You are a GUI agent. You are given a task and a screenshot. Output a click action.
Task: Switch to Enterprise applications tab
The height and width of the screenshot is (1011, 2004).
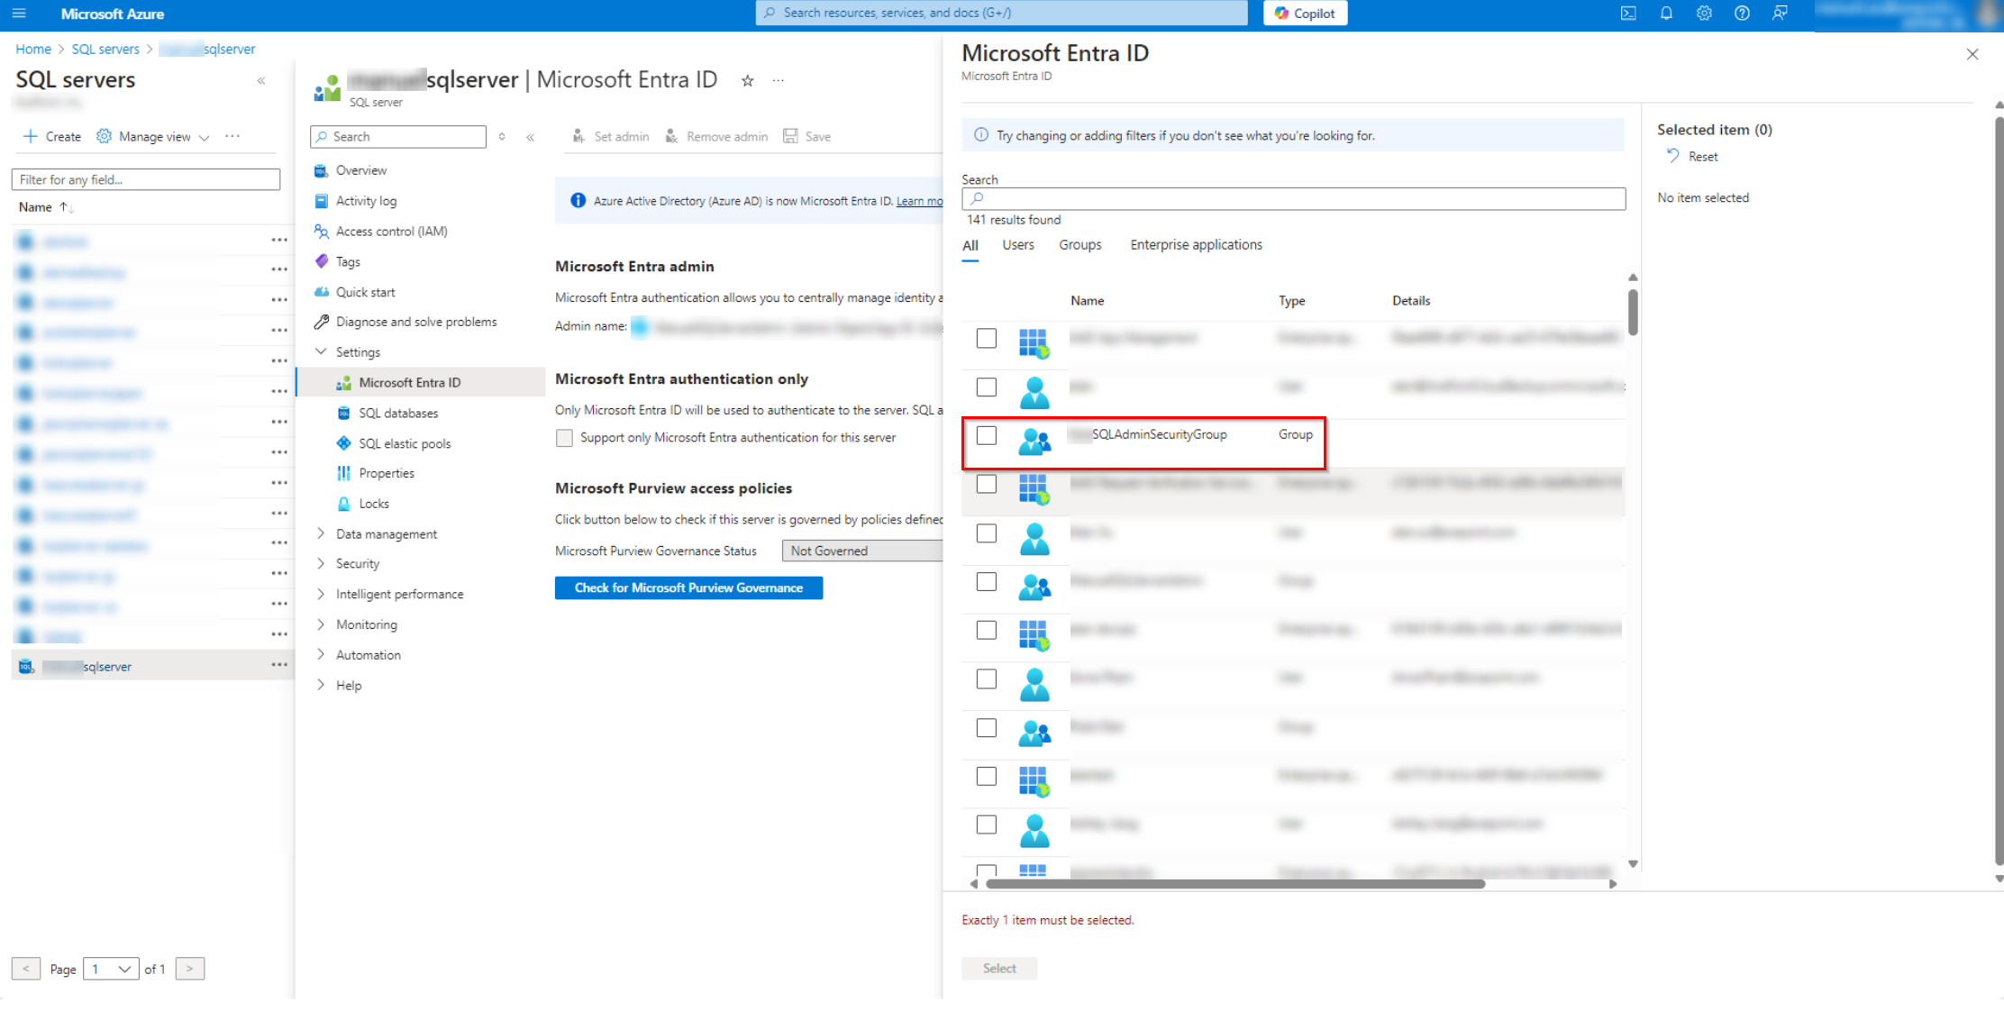(x=1196, y=245)
